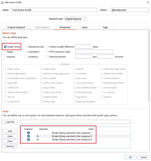Switch to the Issue tab
Image resolution: width=151 pixels, height=161 pixels.
coord(85,27)
